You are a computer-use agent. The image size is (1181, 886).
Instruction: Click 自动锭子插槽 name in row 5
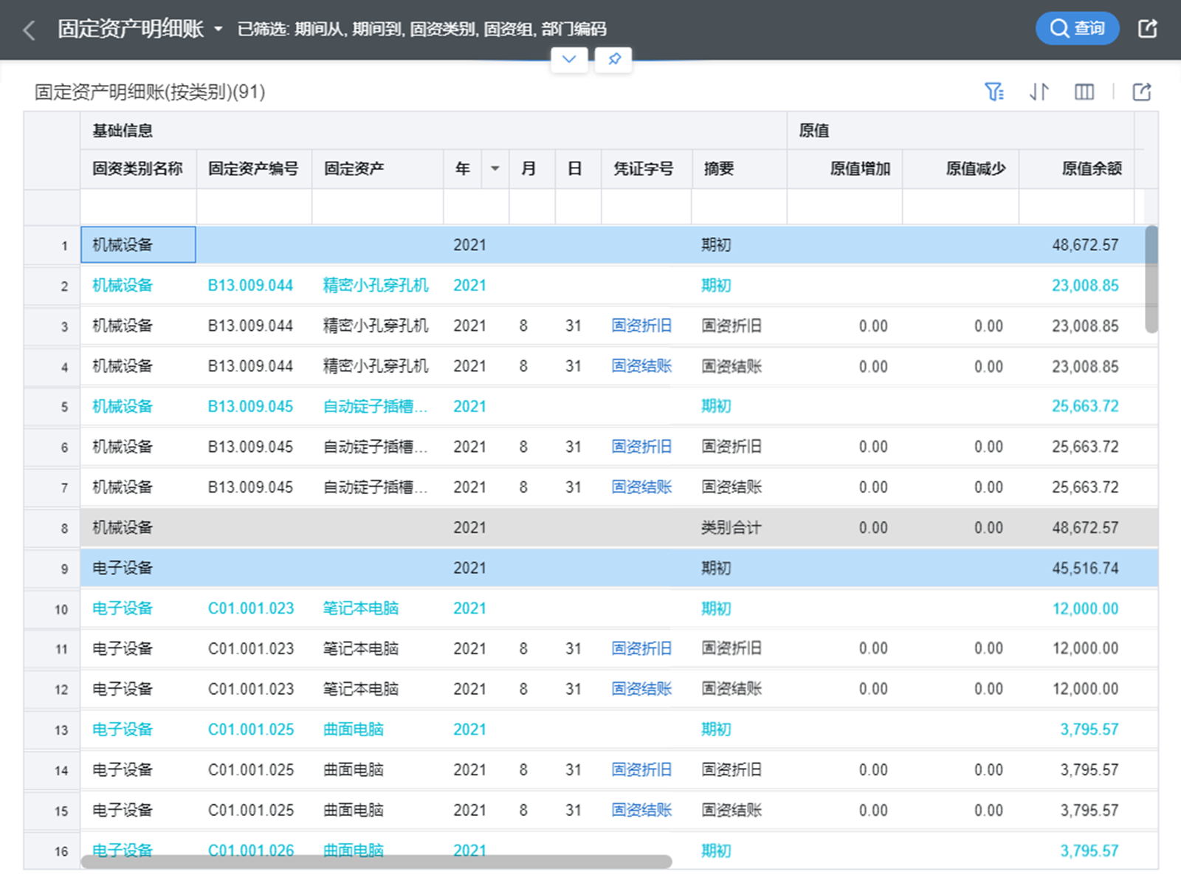(x=375, y=407)
